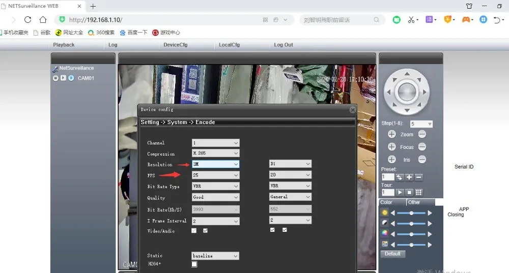Adjust the brightness slider

click(411, 213)
